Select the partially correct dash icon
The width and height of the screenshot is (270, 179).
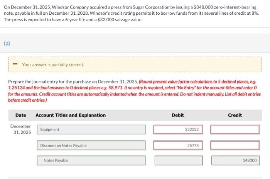(x=15, y=64)
